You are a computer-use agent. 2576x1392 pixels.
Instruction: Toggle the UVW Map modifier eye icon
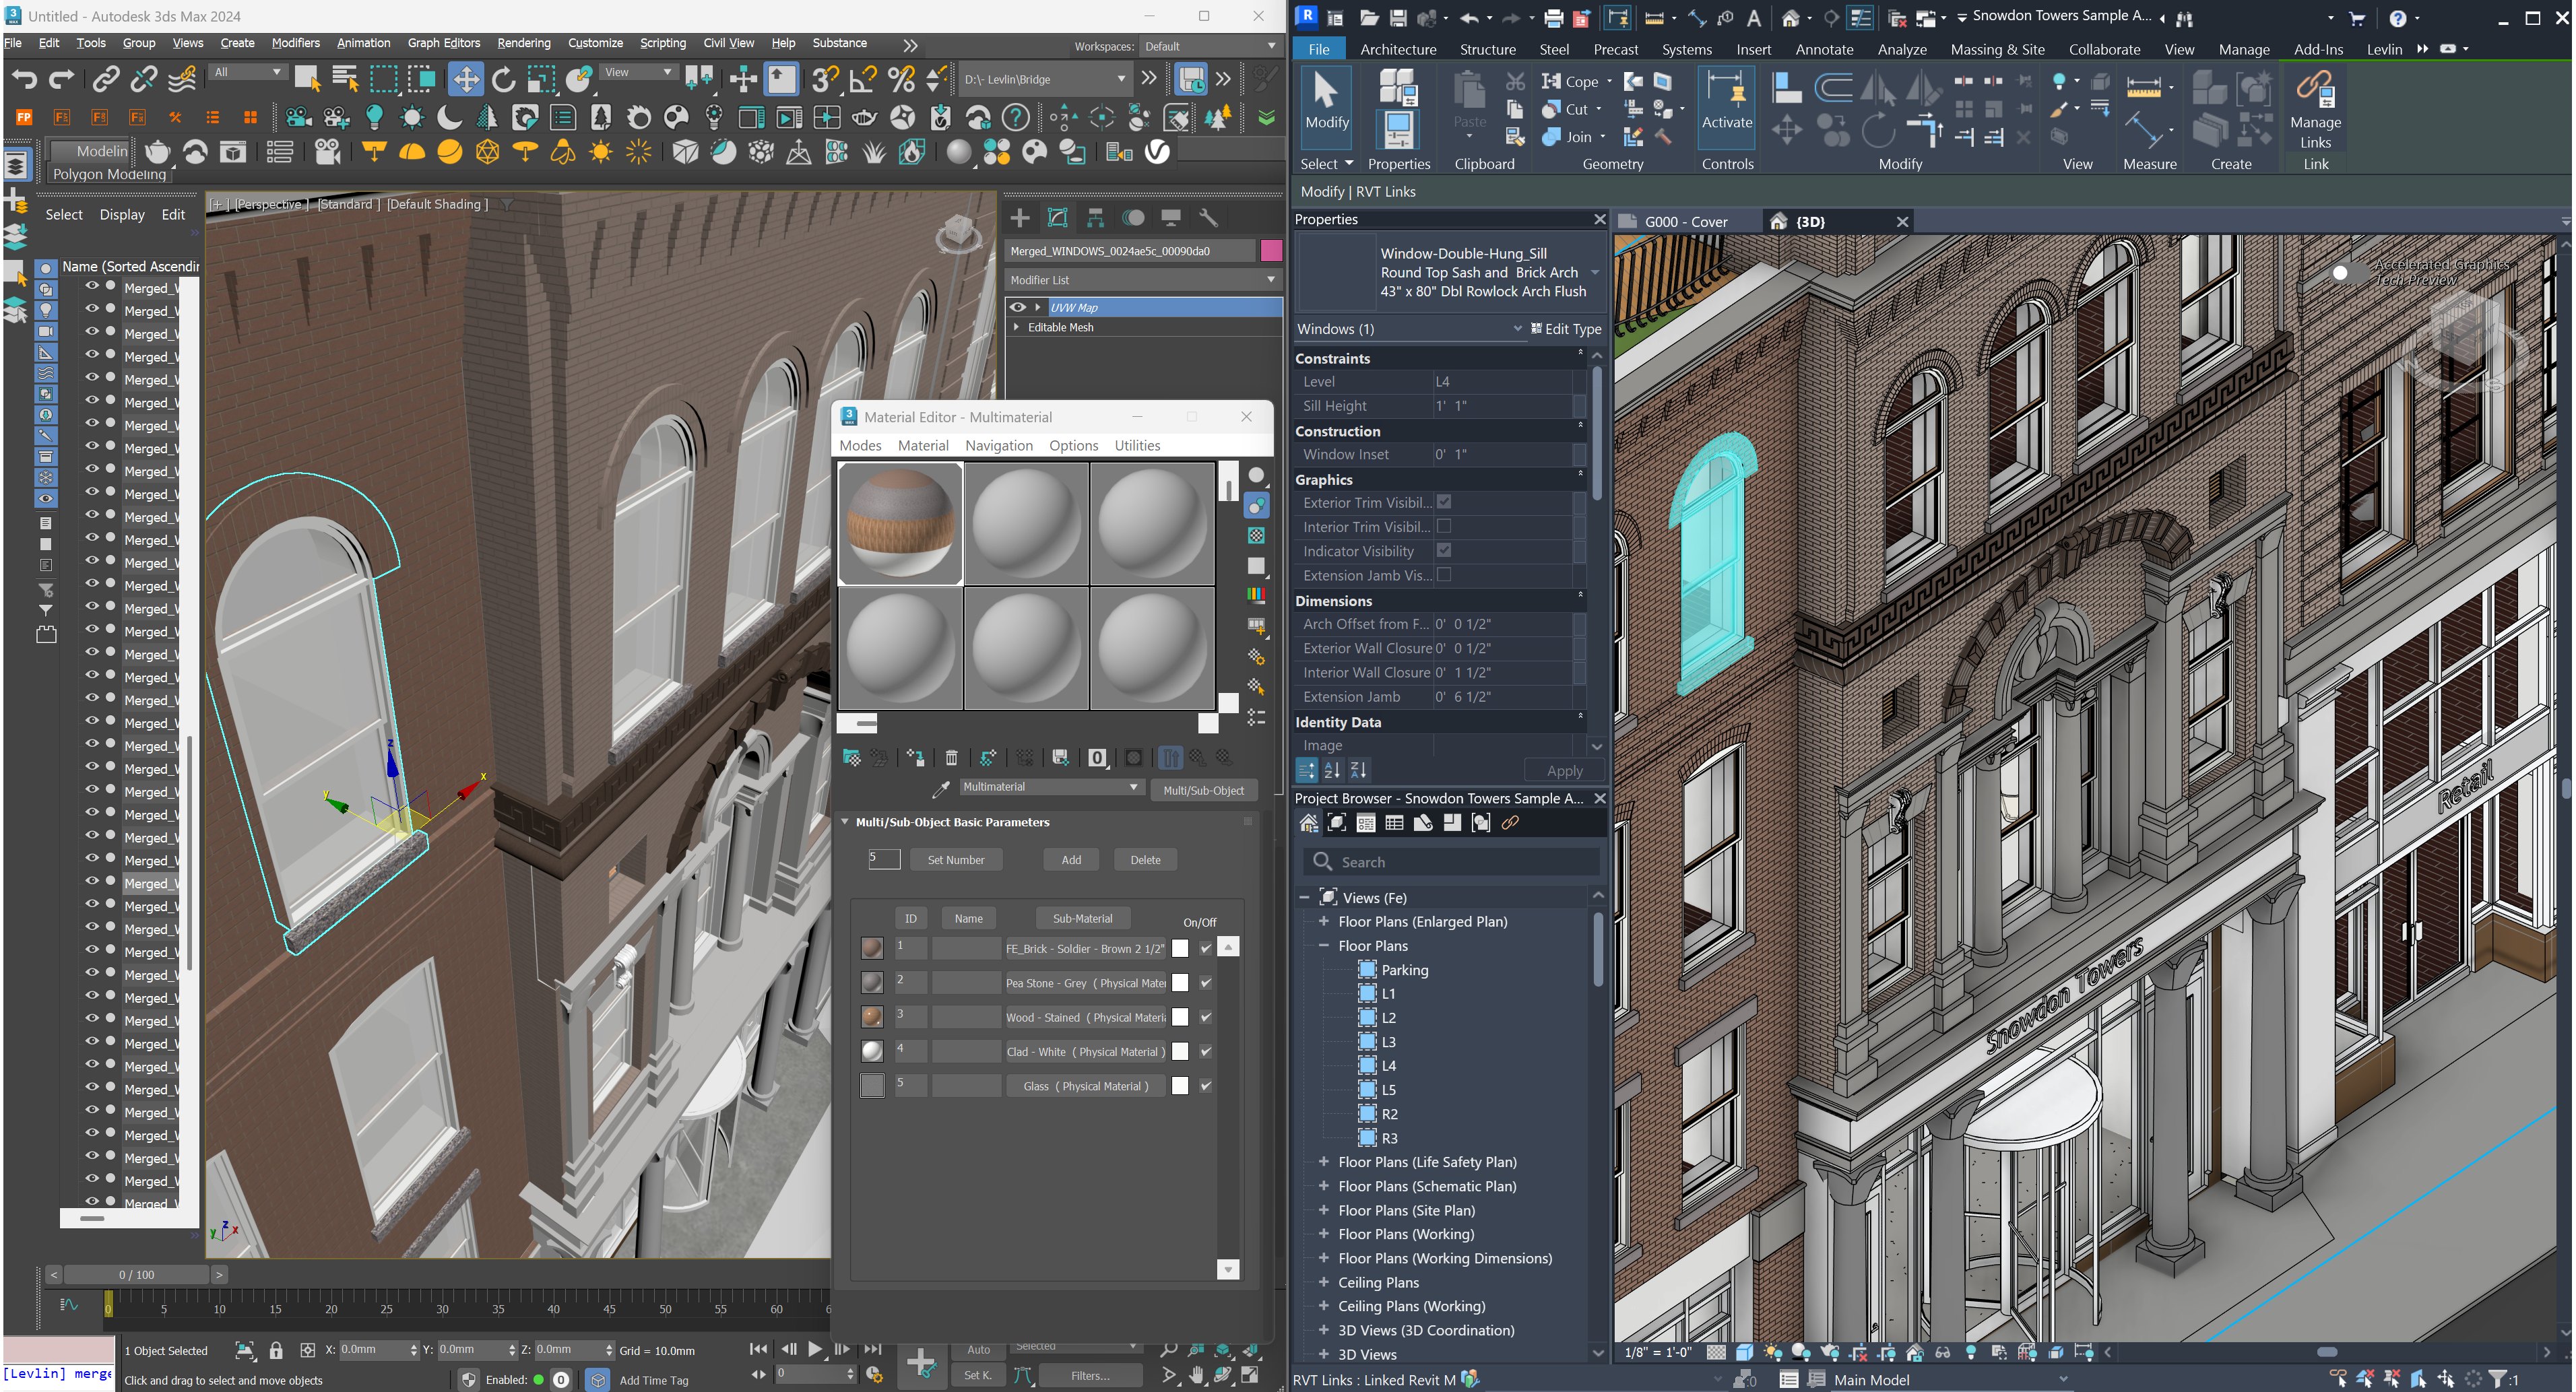coord(1018,307)
